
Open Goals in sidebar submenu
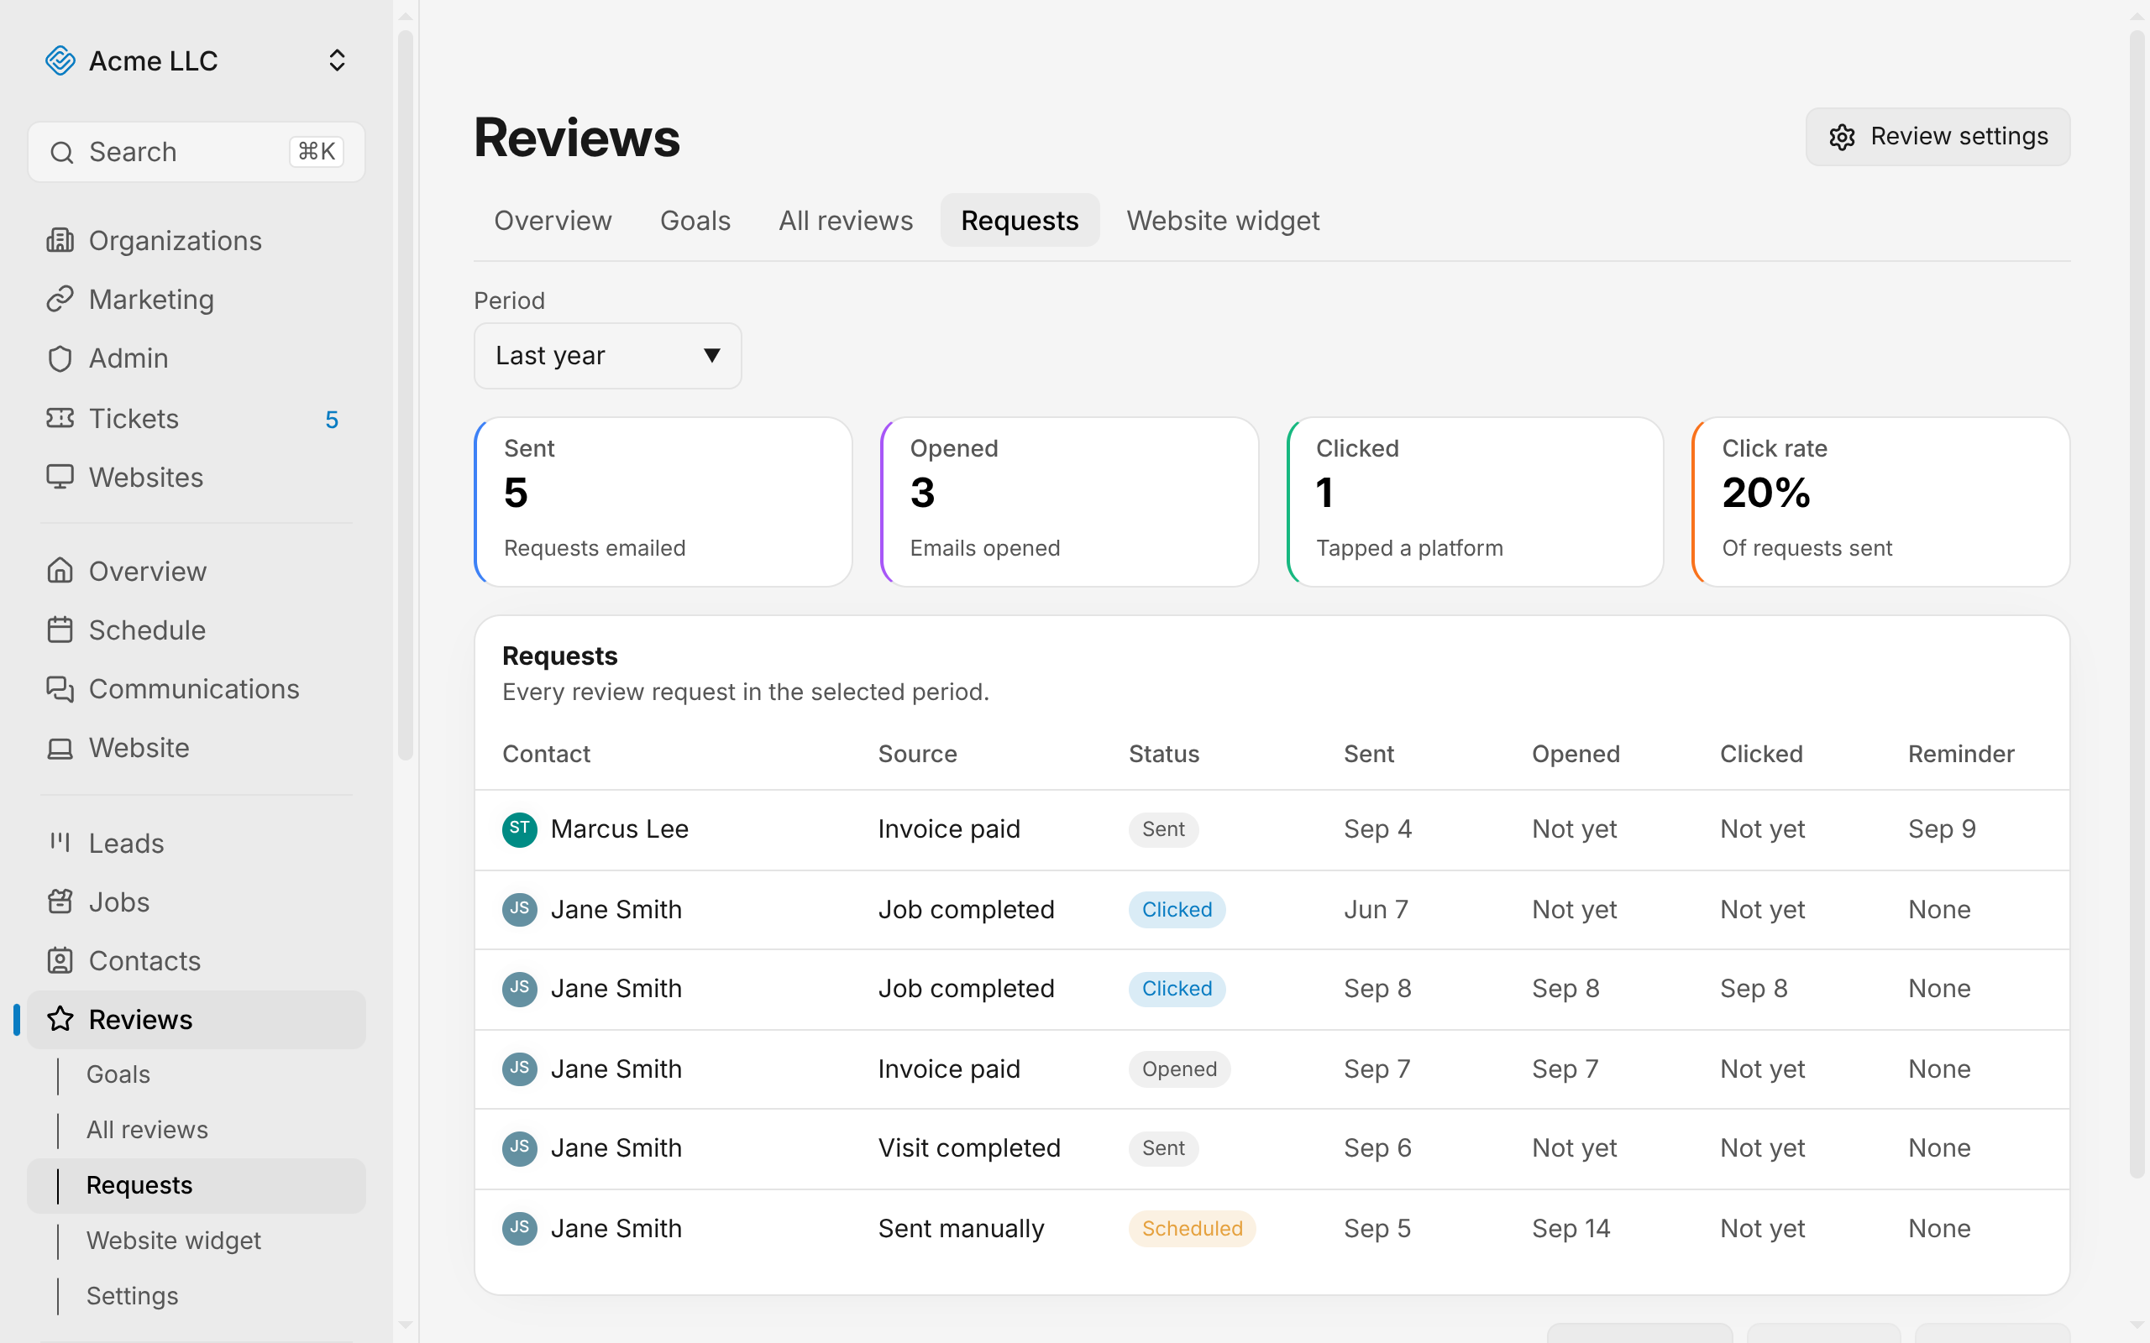[x=118, y=1074]
